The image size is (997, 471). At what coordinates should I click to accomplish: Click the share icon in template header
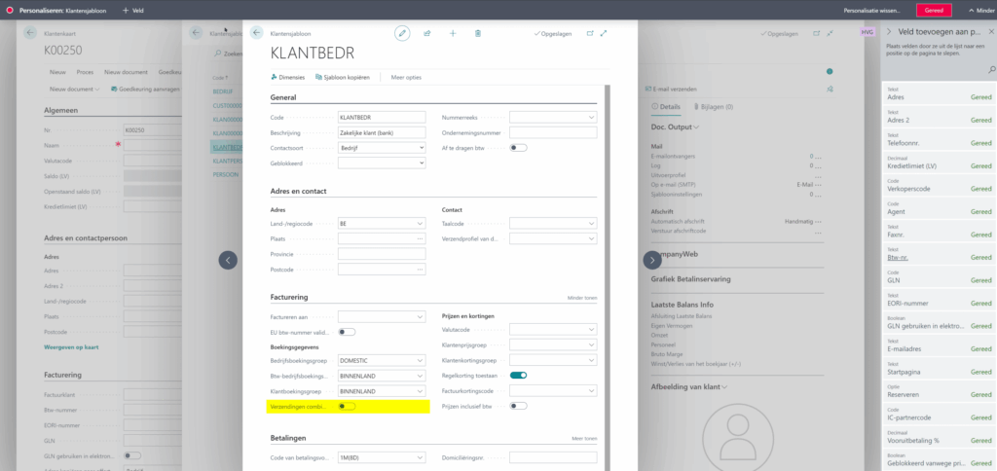[427, 33]
